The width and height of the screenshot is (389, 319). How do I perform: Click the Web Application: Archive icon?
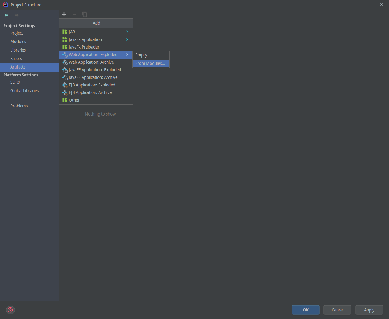pos(65,62)
